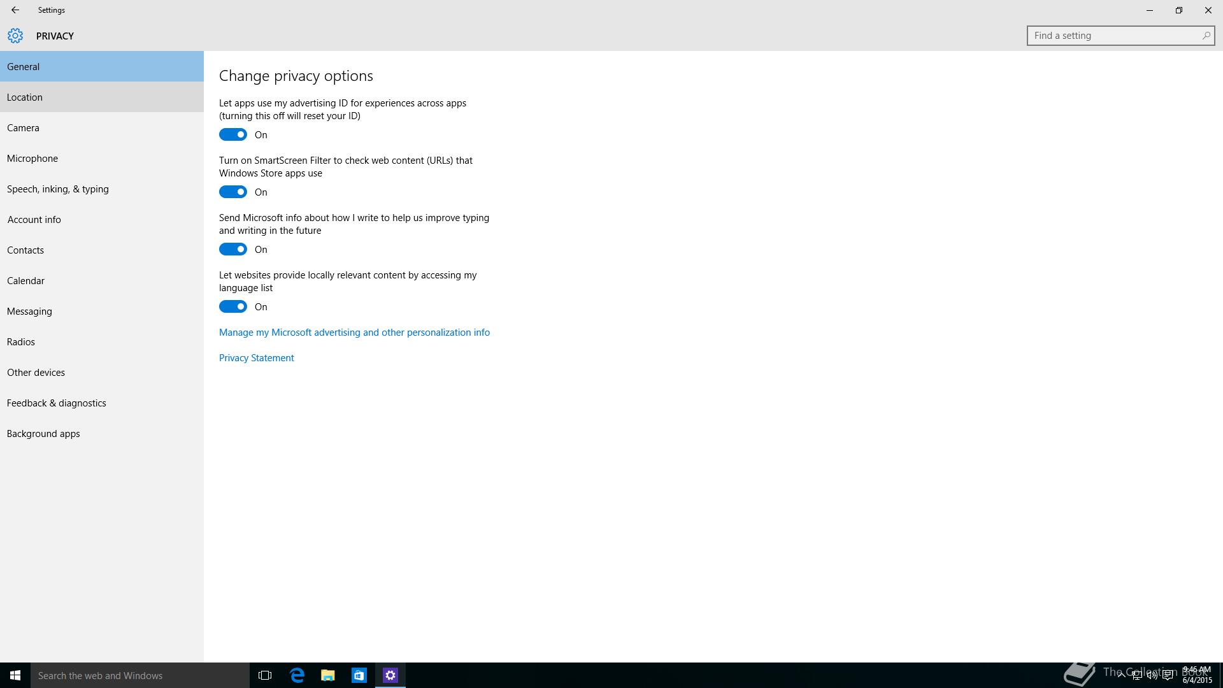Viewport: 1223px width, 688px height.
Task: Click the search magnifier icon
Action: pos(1206,36)
